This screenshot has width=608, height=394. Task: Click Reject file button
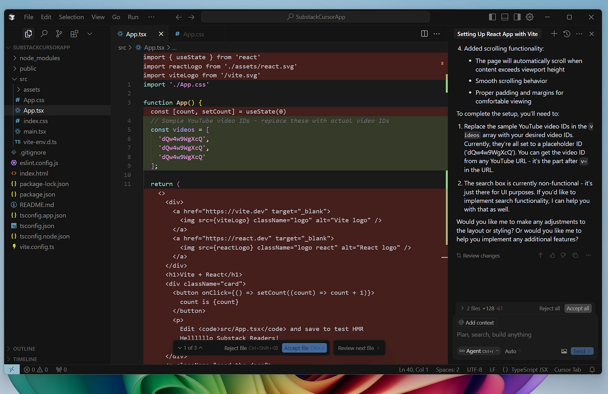[x=236, y=348]
